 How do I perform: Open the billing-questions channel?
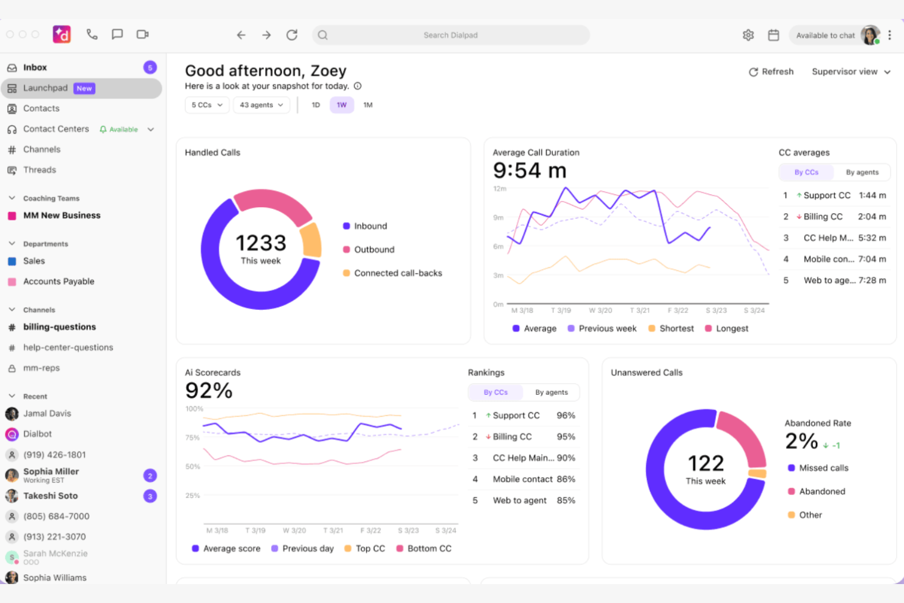[x=59, y=327]
